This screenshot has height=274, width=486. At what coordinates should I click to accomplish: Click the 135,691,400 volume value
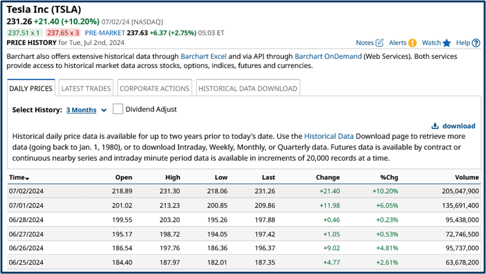460,205
